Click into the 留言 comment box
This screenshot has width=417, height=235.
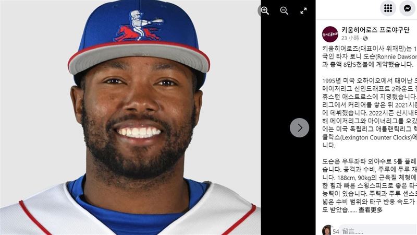pos(377,231)
